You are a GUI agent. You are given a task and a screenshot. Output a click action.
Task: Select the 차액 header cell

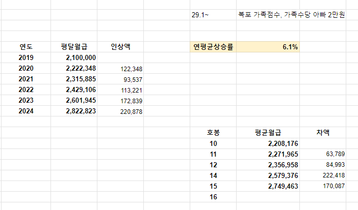[x=322, y=133]
